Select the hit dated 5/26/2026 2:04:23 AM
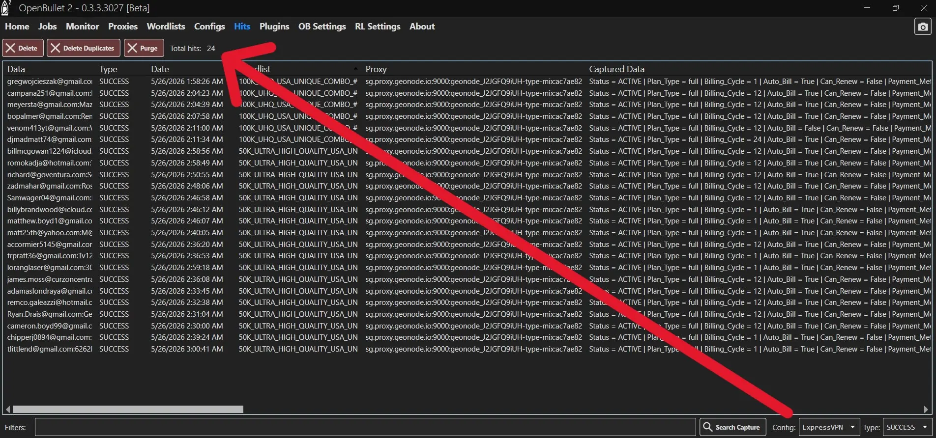 point(467,93)
